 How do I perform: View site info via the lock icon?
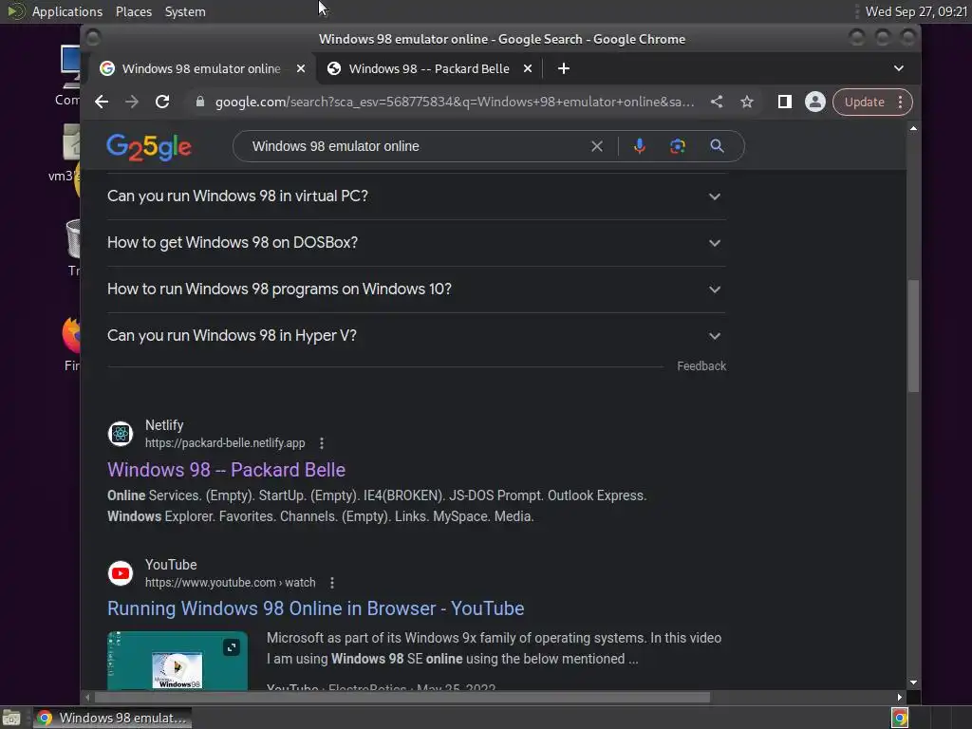[x=199, y=102]
